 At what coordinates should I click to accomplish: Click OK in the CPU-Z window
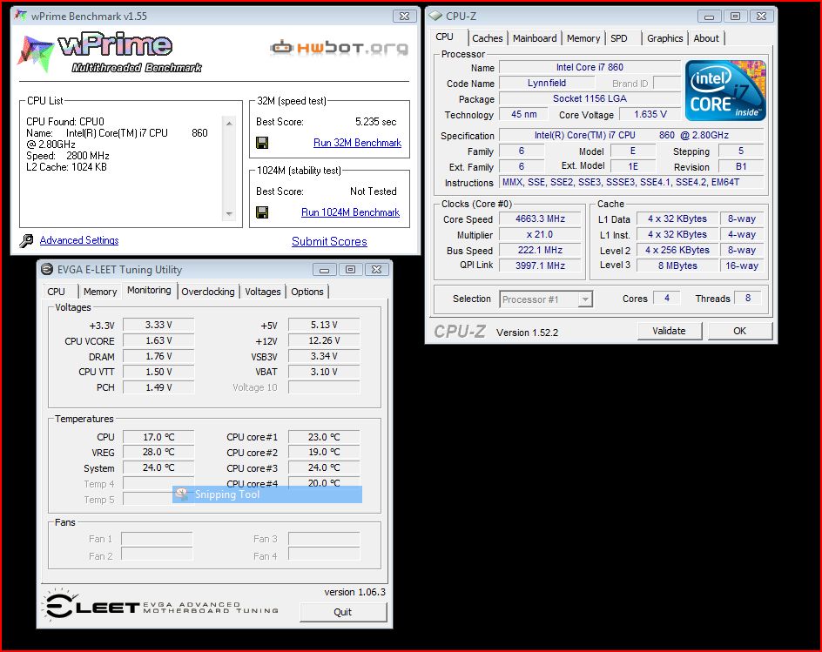(739, 331)
